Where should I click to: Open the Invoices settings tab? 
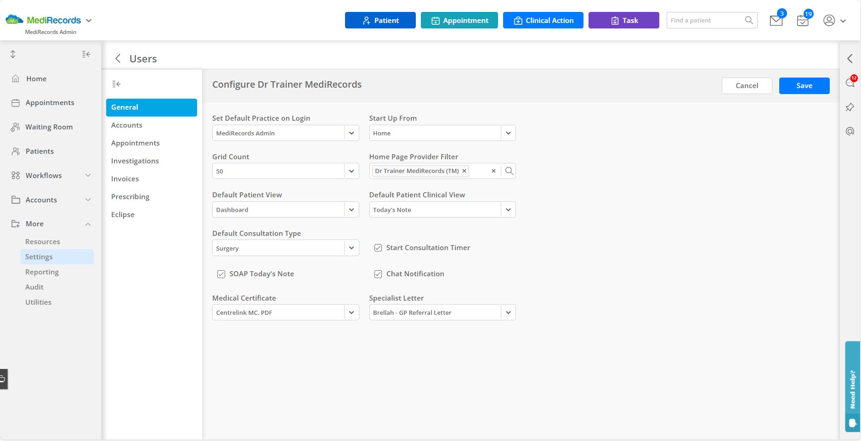point(125,179)
